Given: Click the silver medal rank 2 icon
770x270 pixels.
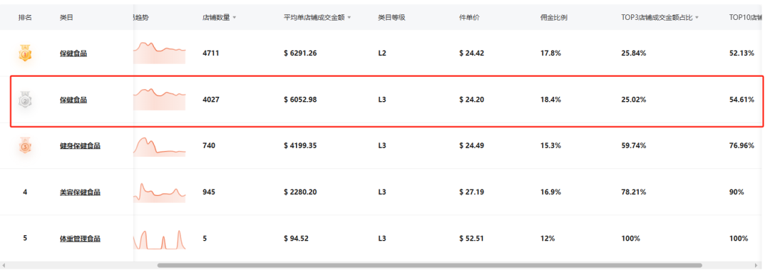Looking at the screenshot, I should (25, 100).
